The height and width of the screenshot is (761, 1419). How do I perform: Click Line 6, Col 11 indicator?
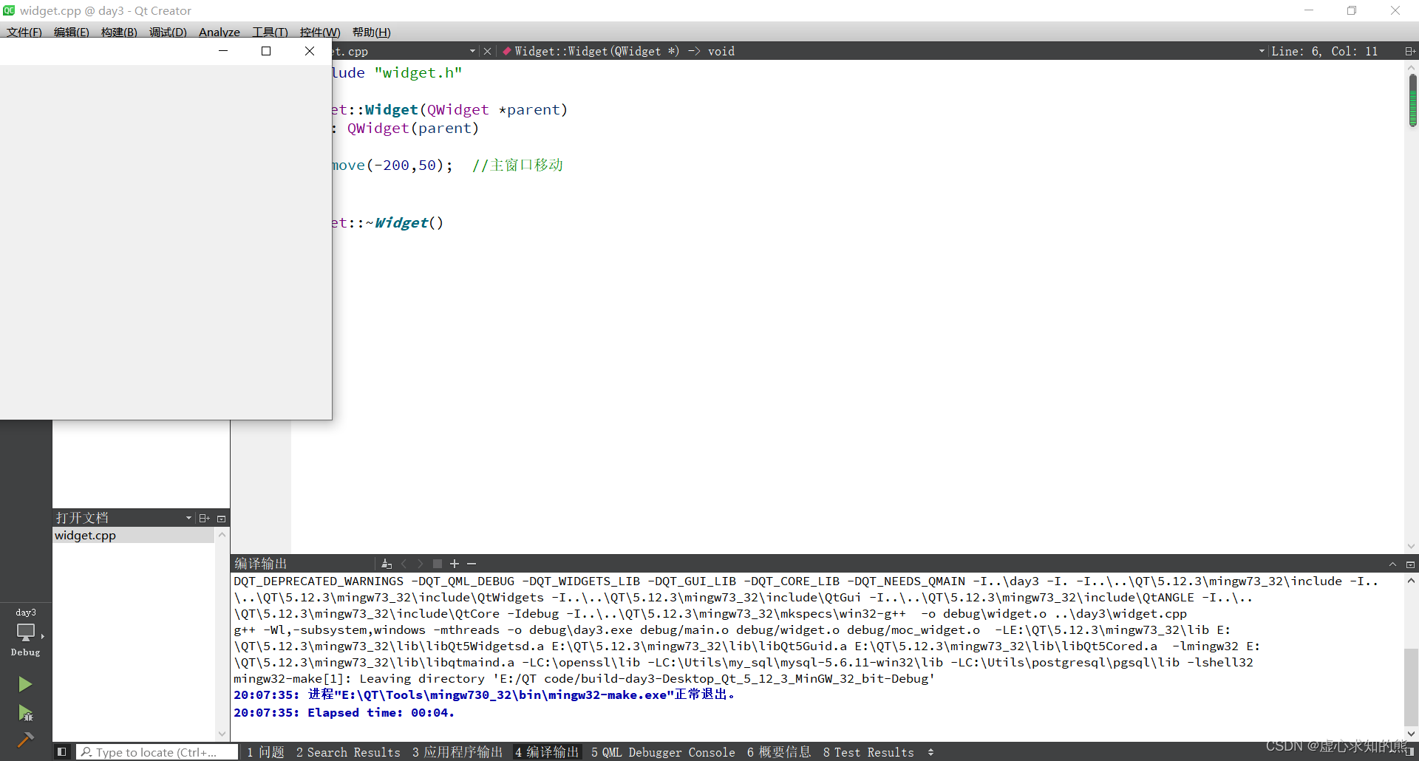(1324, 51)
